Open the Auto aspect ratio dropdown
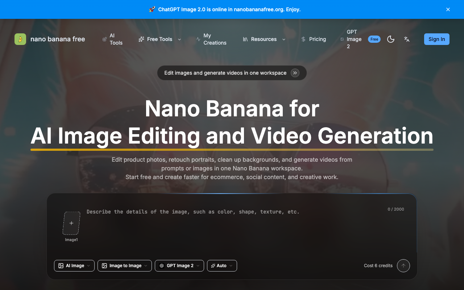 [222, 266]
